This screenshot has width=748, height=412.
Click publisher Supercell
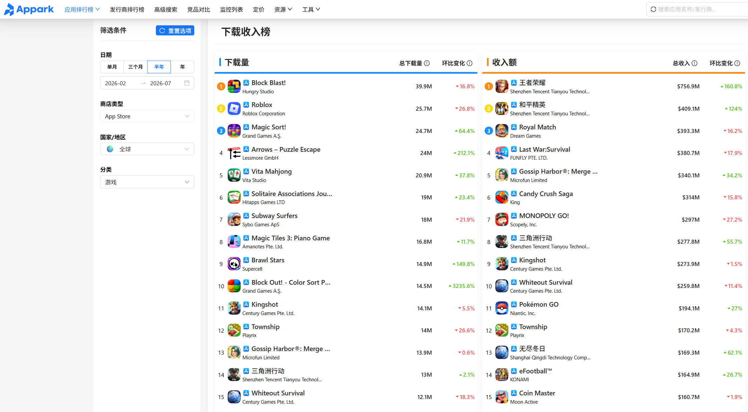click(x=252, y=269)
